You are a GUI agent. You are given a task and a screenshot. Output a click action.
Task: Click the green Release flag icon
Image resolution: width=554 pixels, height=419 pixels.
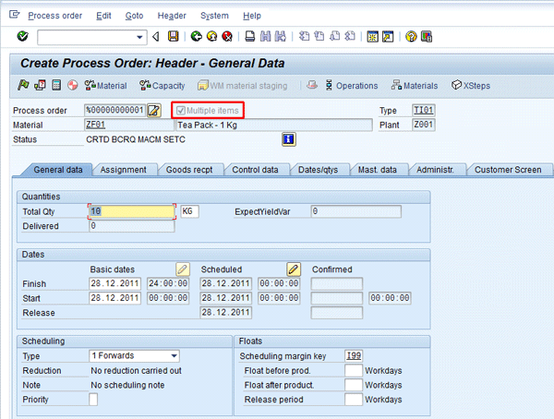pos(23,86)
